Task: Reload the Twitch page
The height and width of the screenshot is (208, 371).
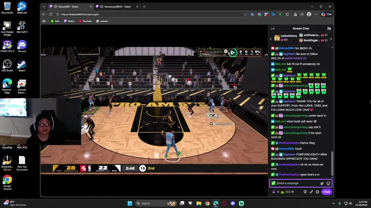Action: [x=51, y=14]
